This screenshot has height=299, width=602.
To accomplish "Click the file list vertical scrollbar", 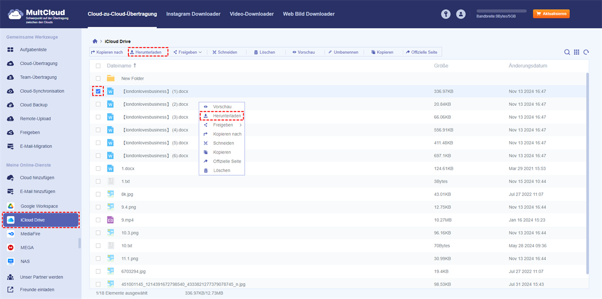I will (587, 171).
